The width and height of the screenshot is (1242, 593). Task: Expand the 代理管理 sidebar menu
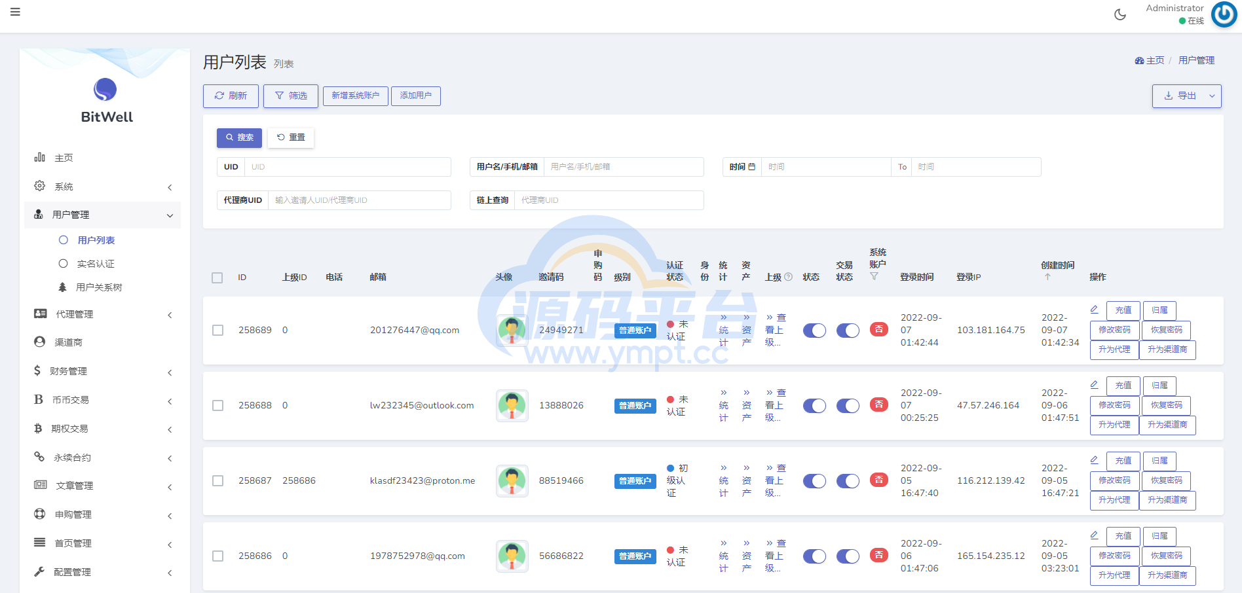(102, 314)
